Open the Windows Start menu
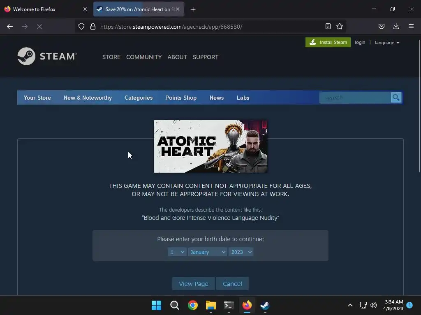 click(x=157, y=305)
